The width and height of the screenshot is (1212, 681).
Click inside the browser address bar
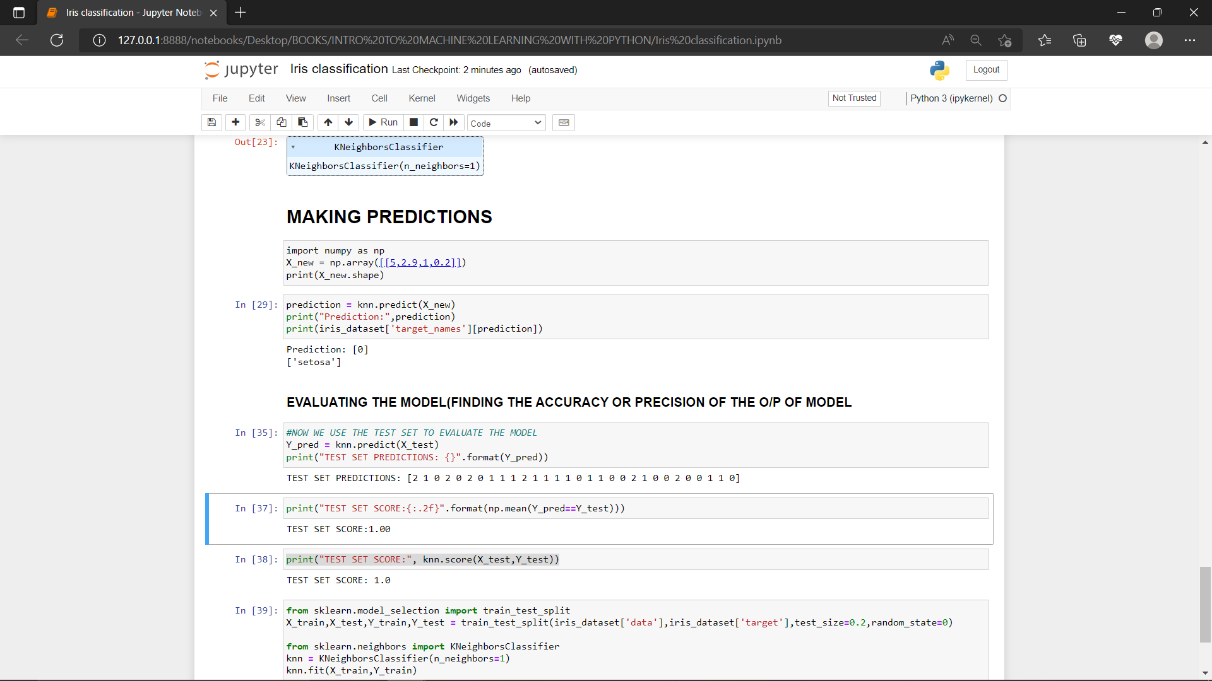coord(442,40)
